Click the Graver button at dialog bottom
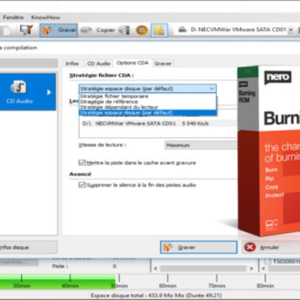This screenshot has height=300, width=300. (199, 247)
